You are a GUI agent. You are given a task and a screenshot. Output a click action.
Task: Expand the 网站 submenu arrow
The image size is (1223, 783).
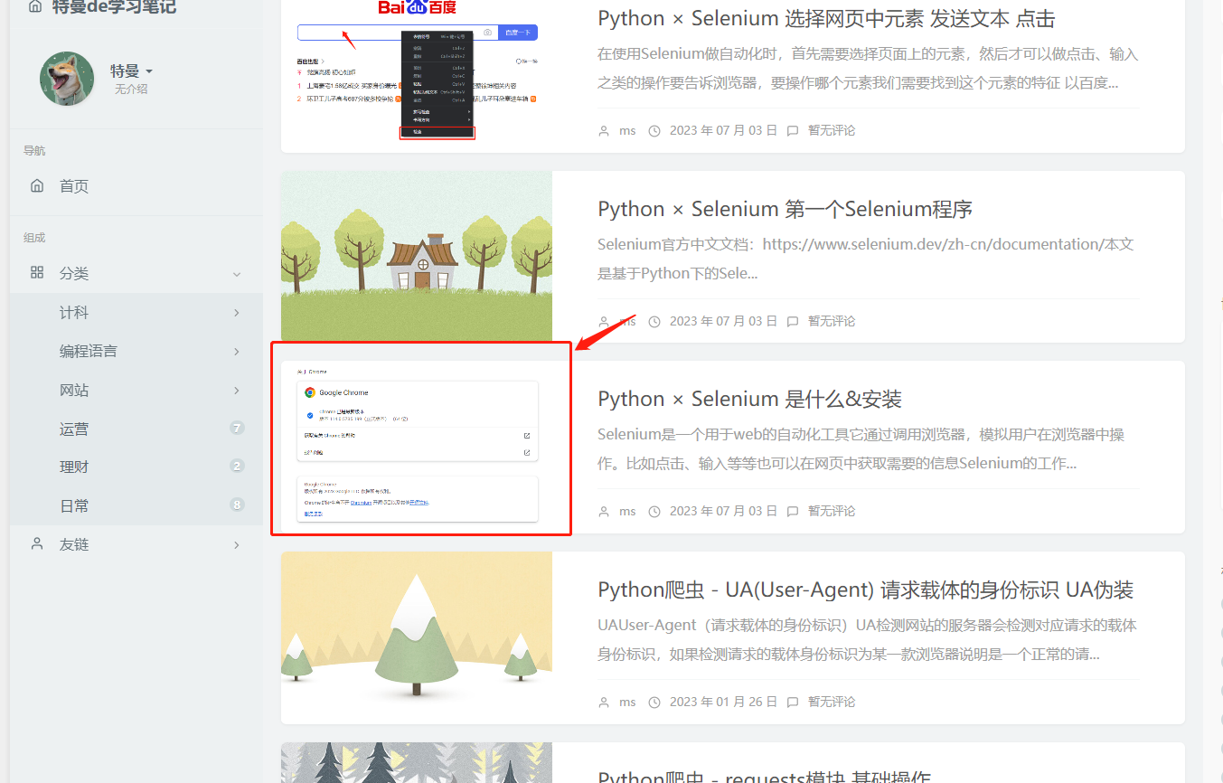(237, 391)
